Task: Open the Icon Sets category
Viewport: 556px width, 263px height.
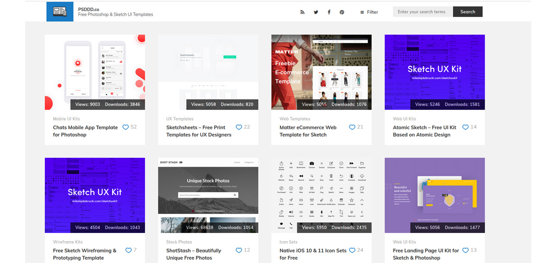Action: [289, 242]
